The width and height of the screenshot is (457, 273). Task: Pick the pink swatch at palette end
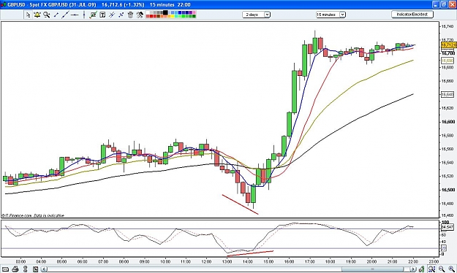[x=194, y=12]
